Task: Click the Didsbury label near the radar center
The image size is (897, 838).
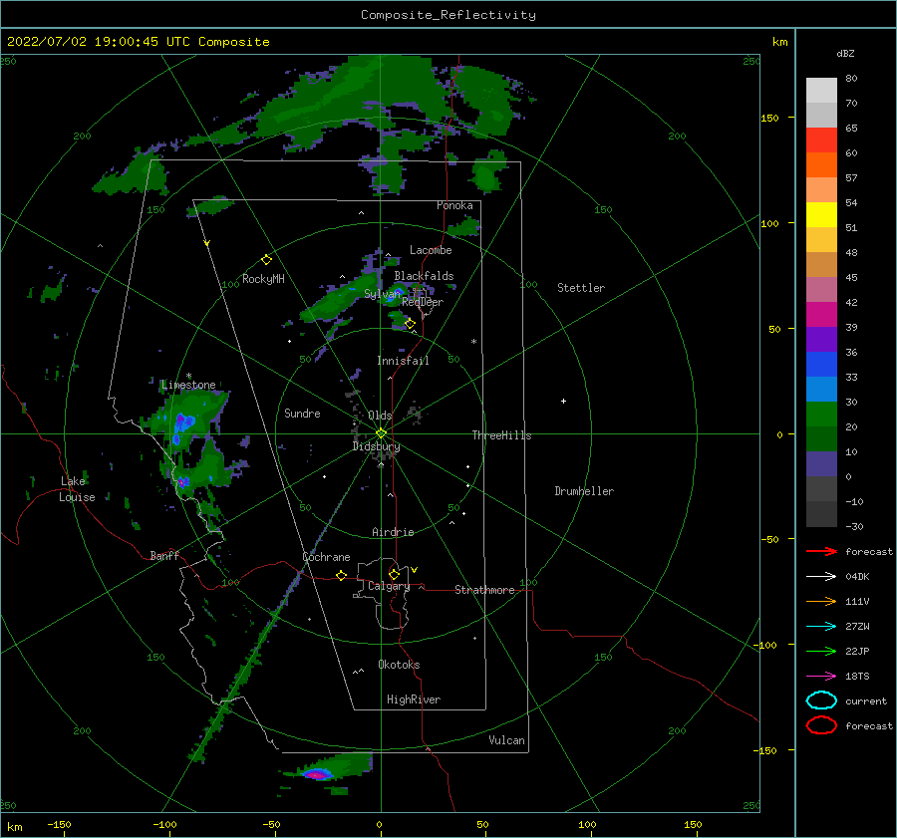Action: pyautogui.click(x=376, y=446)
